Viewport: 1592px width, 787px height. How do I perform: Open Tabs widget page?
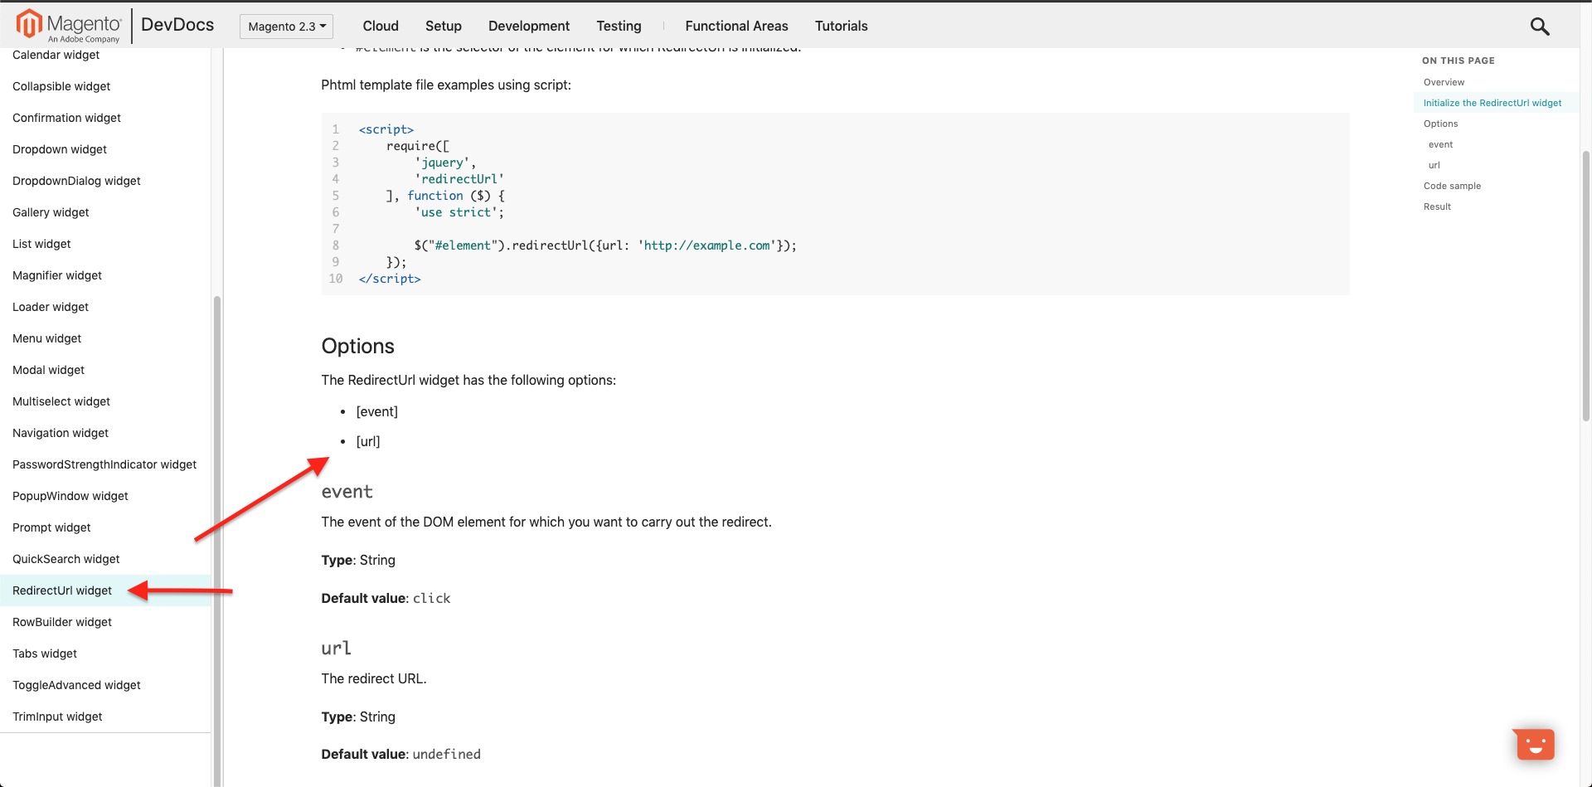tap(45, 653)
